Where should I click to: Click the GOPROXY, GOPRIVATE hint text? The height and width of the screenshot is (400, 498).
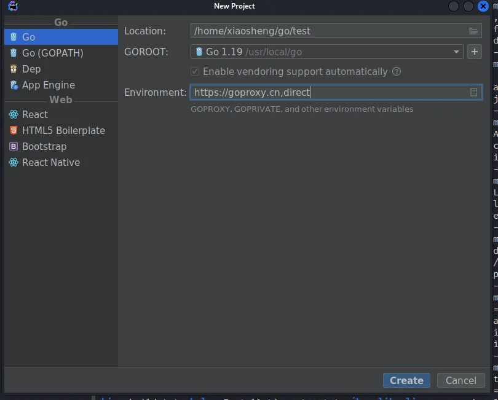pos(302,109)
